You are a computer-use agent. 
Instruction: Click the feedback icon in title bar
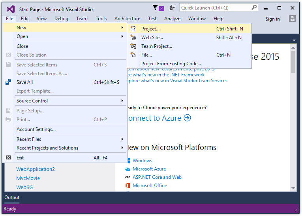[x=173, y=8]
